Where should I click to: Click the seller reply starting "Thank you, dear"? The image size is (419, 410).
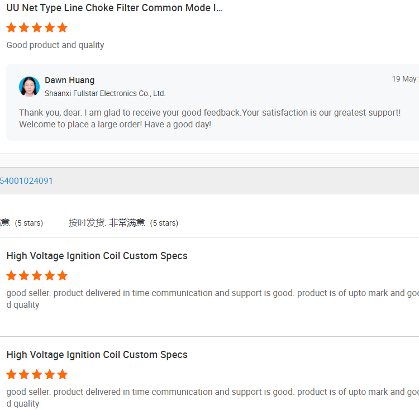(x=209, y=118)
